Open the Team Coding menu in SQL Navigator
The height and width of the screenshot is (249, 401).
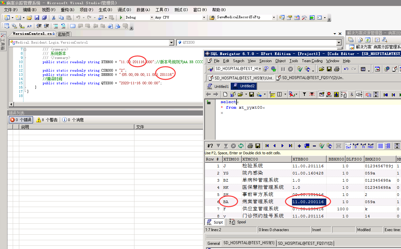(x=312, y=61)
